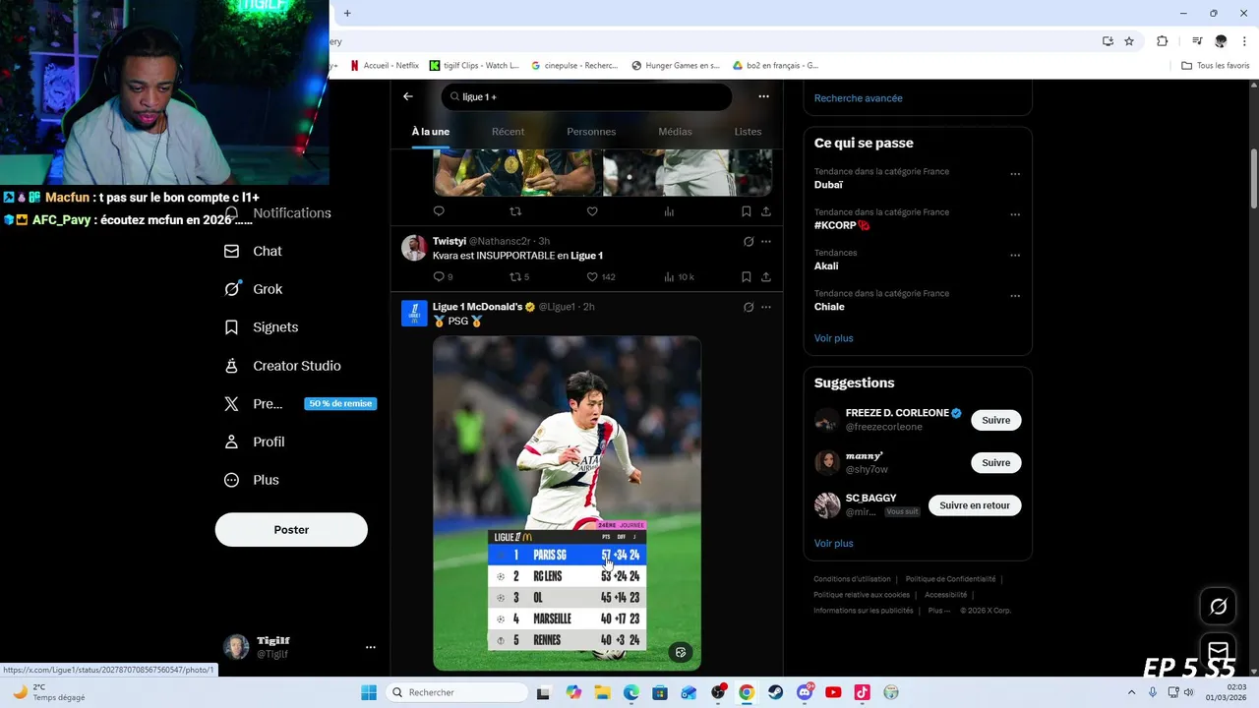This screenshot has width=1259, height=708.
Task: Open Grok in the sidebar
Action: tap(253, 289)
